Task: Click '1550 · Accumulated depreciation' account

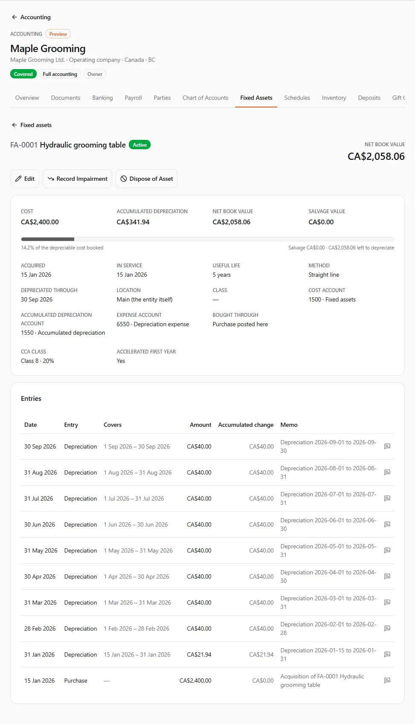Action: point(63,333)
